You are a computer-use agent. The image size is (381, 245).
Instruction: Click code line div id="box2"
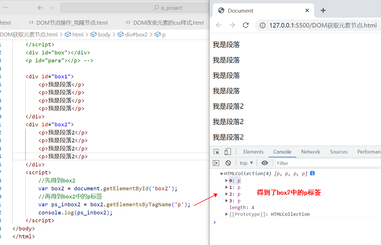pyautogui.click(x=50, y=124)
